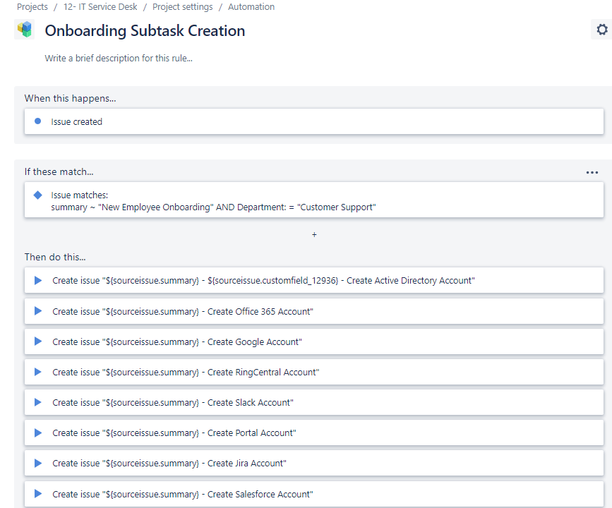Go to Projects in the breadcrumb
The width and height of the screenshot is (612, 508).
[x=32, y=7]
